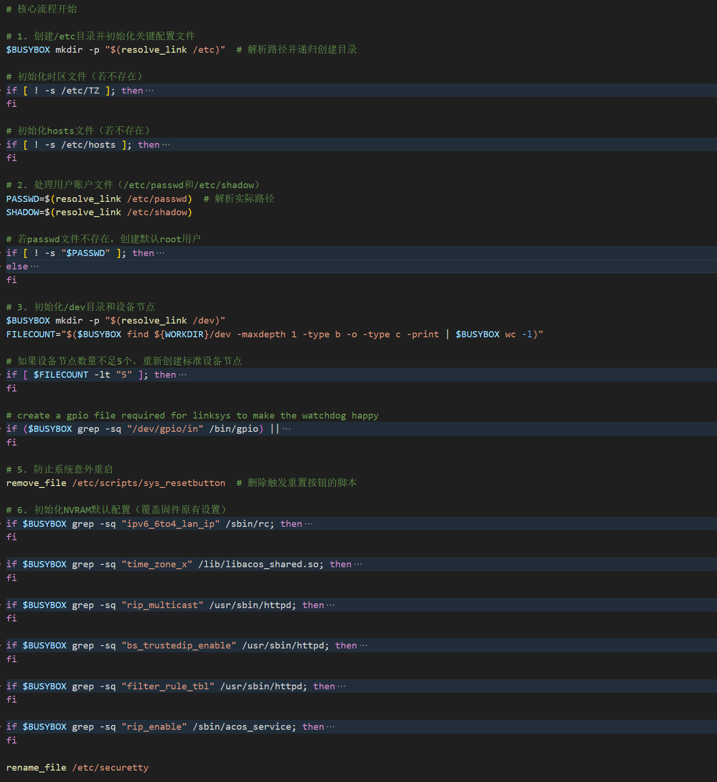Expand folded ellipsis after /bin/gpio condition

click(286, 429)
